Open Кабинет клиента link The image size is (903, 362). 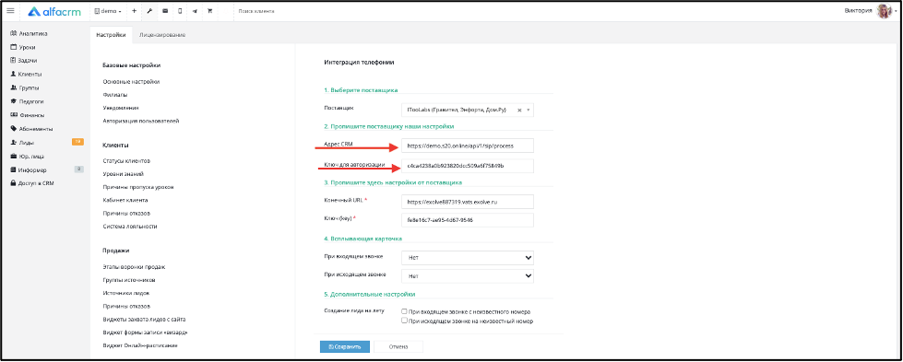tap(125, 200)
